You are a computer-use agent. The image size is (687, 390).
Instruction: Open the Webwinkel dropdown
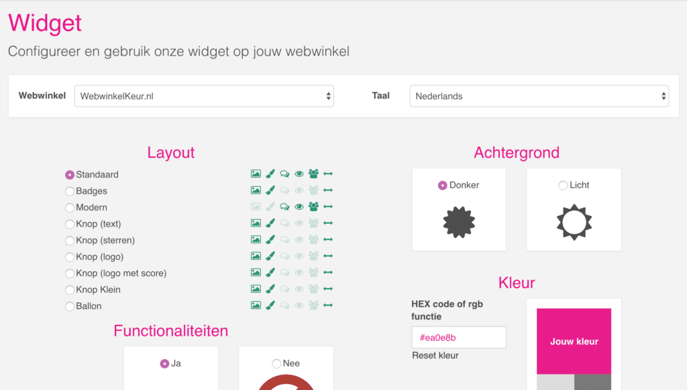(x=204, y=96)
